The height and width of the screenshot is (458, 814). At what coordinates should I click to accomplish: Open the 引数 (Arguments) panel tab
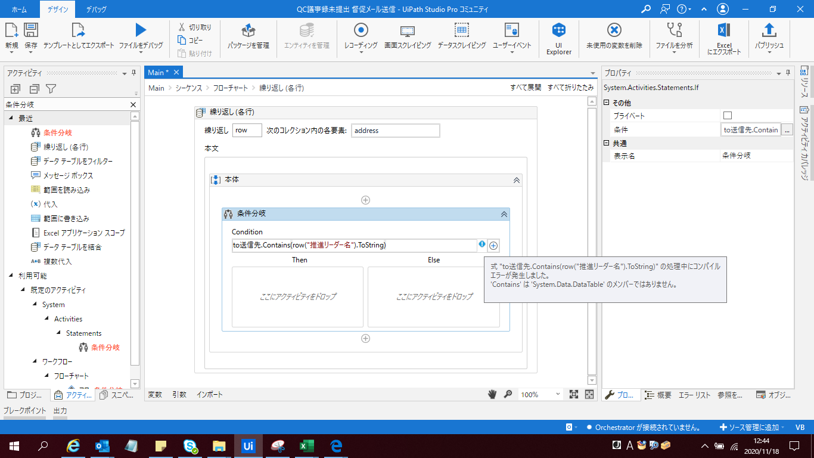pos(179,394)
